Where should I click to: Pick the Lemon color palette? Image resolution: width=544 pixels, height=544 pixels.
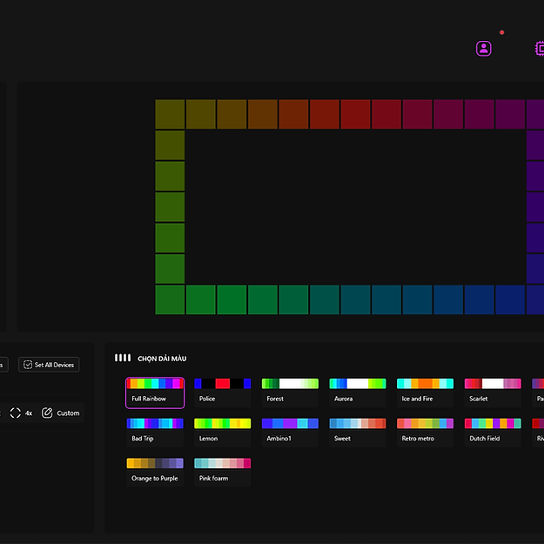click(x=222, y=432)
